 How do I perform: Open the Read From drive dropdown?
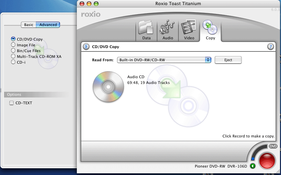click(164, 60)
